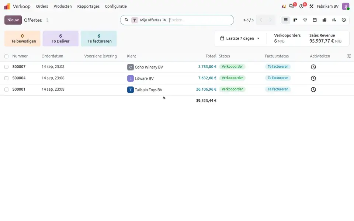Focus the Zoeken search field
This screenshot has width=354, height=221.
(x=200, y=20)
